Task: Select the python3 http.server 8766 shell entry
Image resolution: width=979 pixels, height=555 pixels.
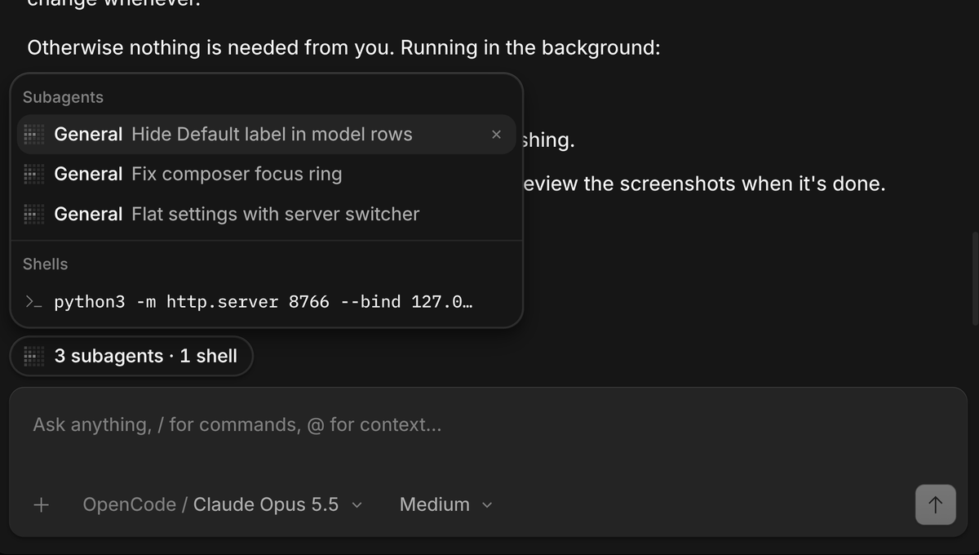Action: coord(267,302)
